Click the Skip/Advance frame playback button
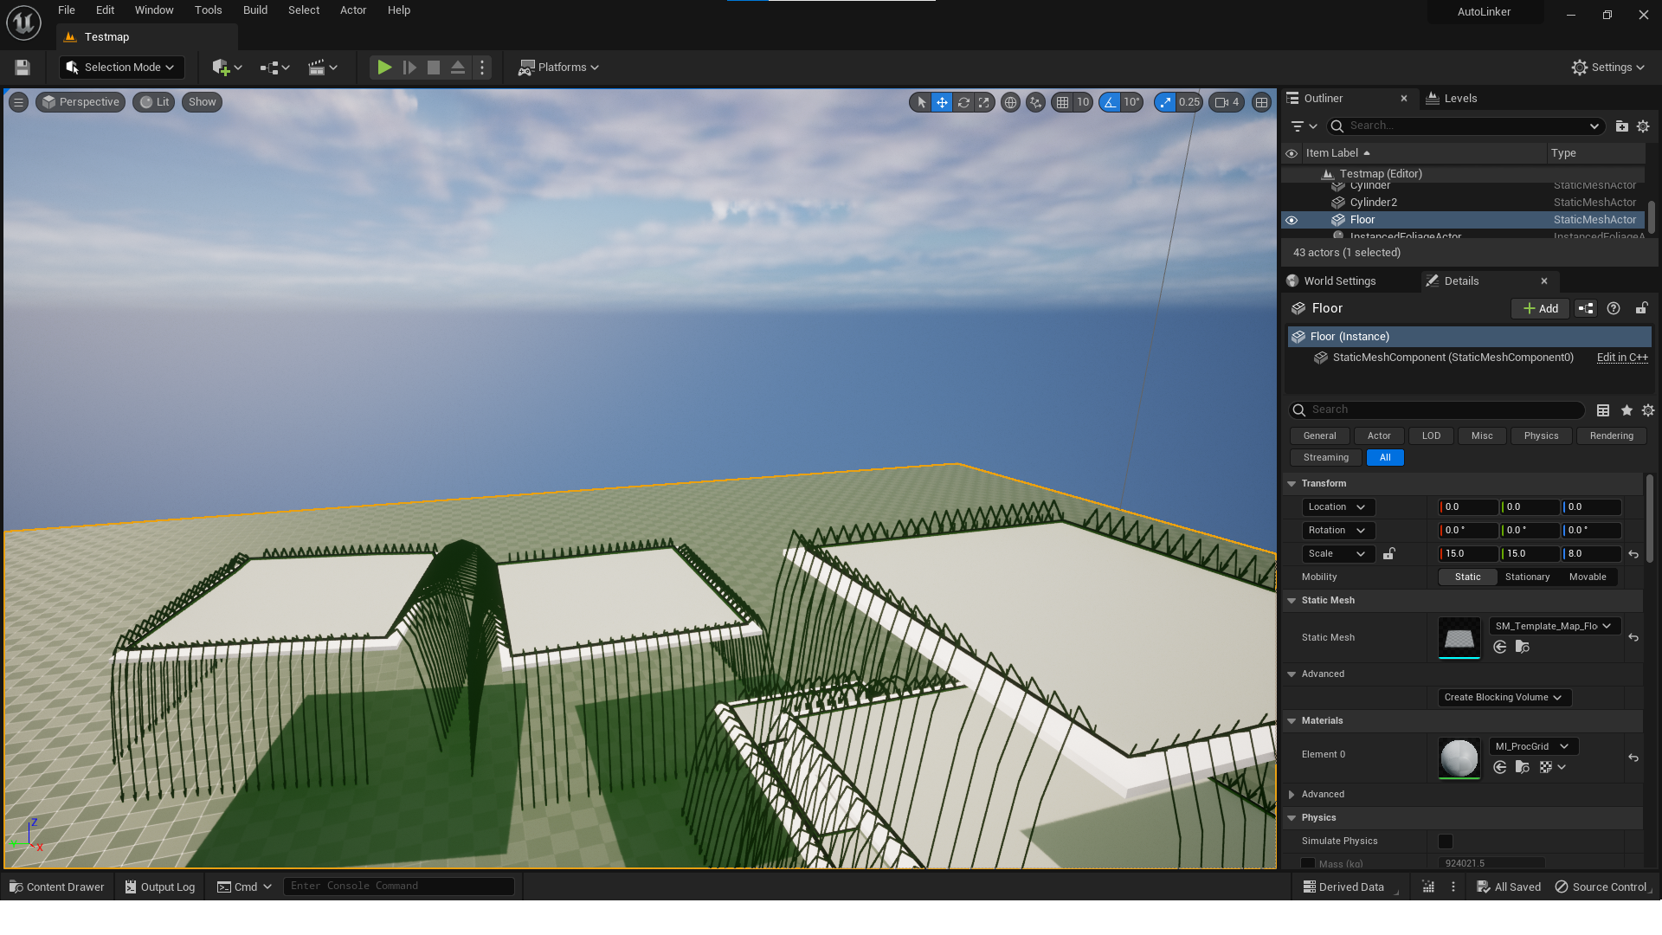 [x=409, y=68]
